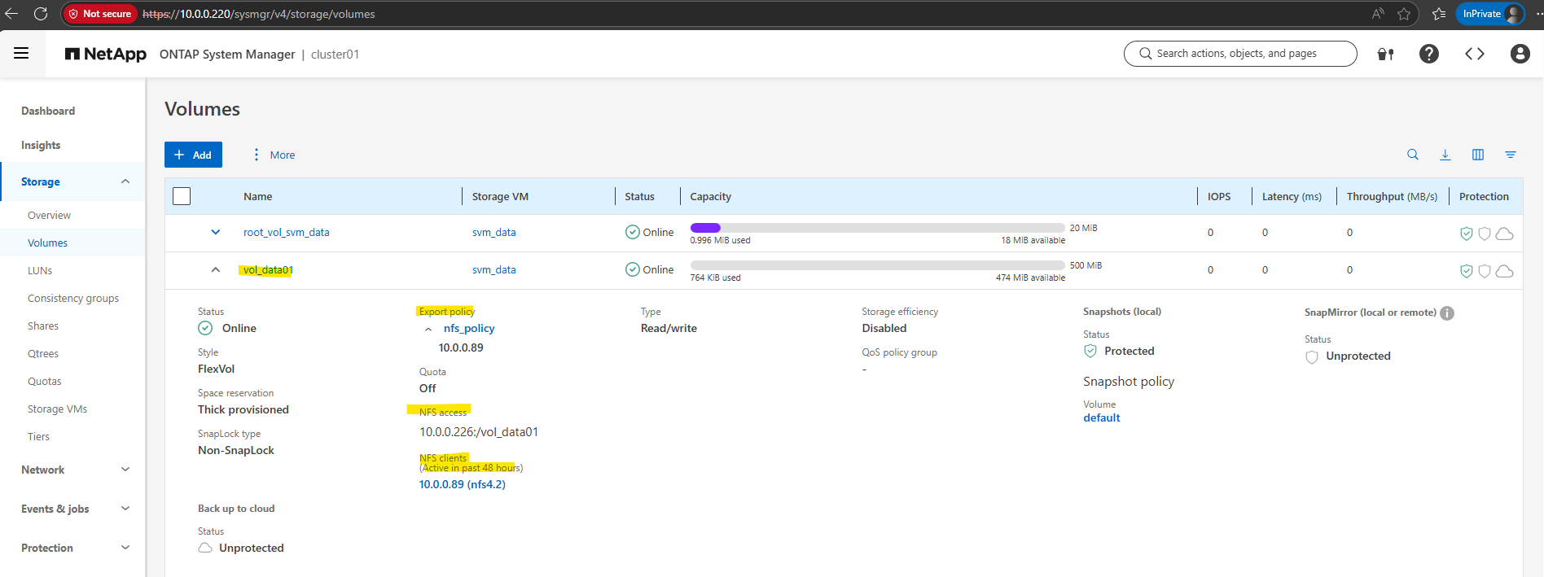Open Consistency groups in the sidebar
Image resolution: width=1544 pixels, height=577 pixels.
pos(73,298)
